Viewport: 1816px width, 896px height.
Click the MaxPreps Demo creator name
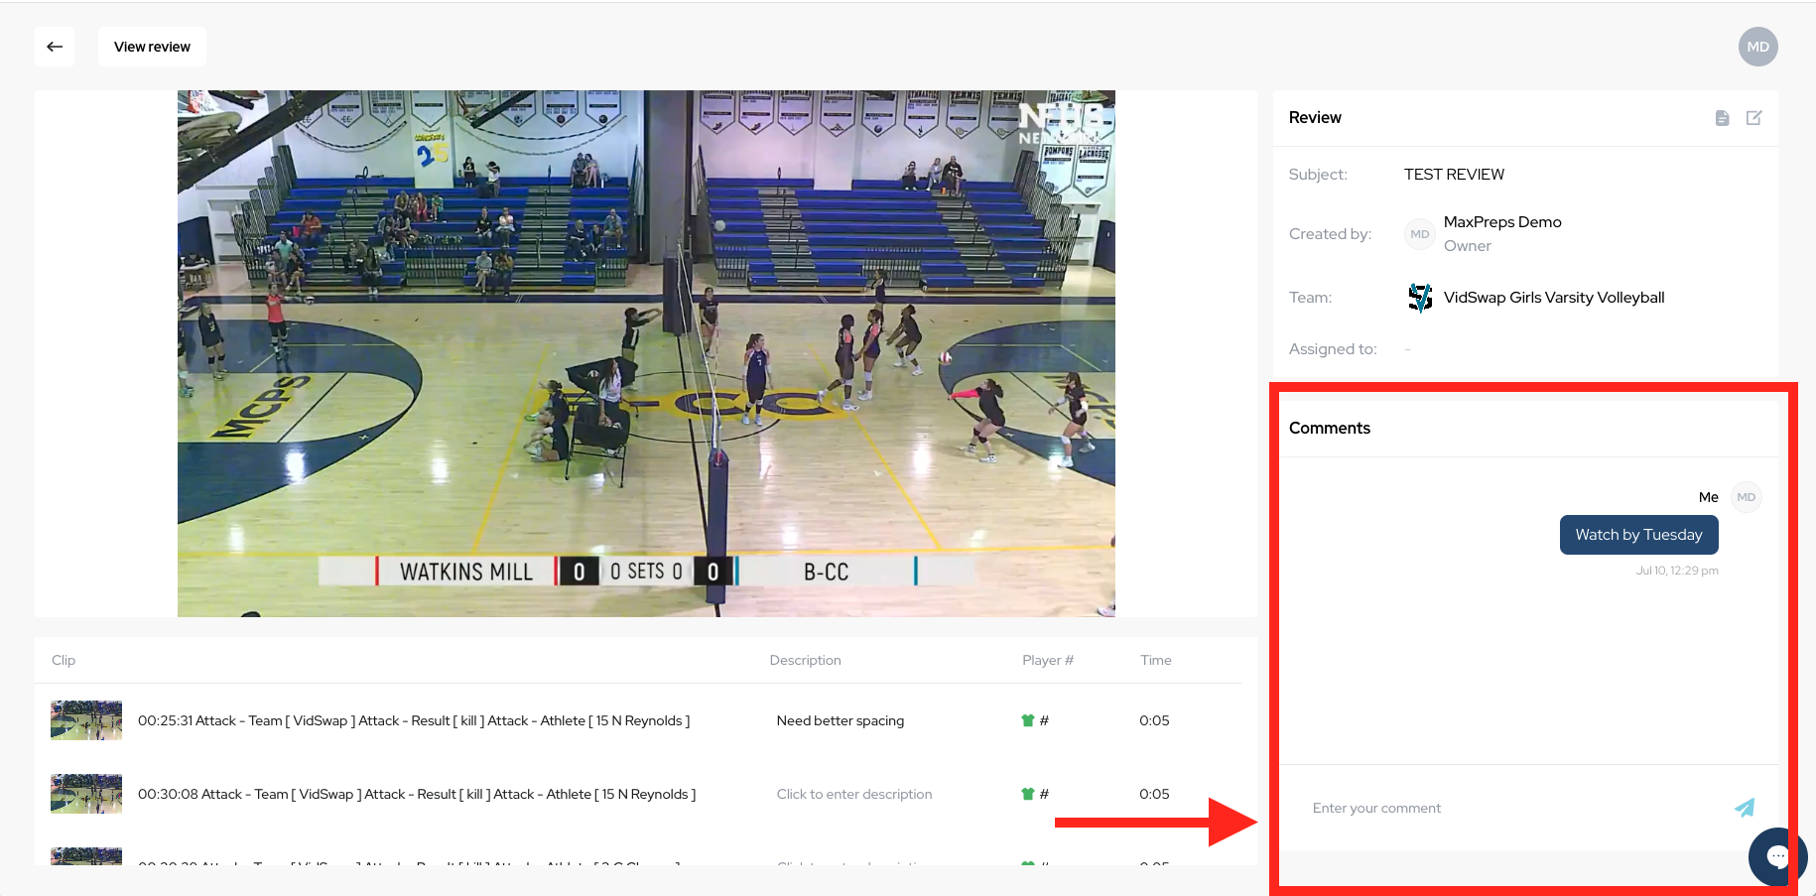click(1502, 222)
